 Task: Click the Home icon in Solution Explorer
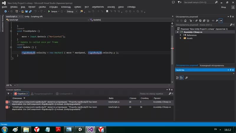tap(185, 21)
